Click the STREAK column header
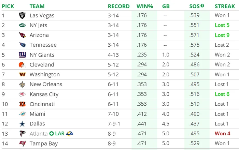 coord(225,6)
